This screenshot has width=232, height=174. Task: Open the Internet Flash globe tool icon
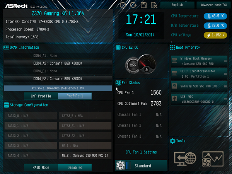[185, 159]
